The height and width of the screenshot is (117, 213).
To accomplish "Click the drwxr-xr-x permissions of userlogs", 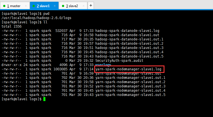I will pos(11,65).
